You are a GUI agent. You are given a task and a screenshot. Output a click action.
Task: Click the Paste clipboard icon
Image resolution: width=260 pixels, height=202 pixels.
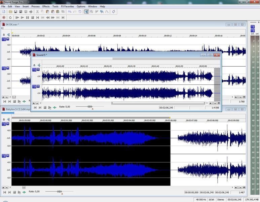[x=47, y=12]
